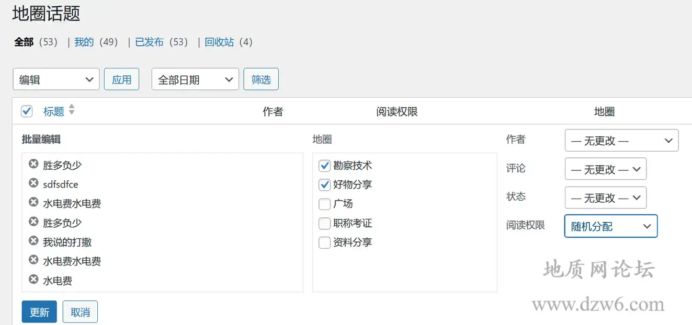692x325 pixels.
Task: Click the 更新 button to save changes
Action: click(39, 311)
